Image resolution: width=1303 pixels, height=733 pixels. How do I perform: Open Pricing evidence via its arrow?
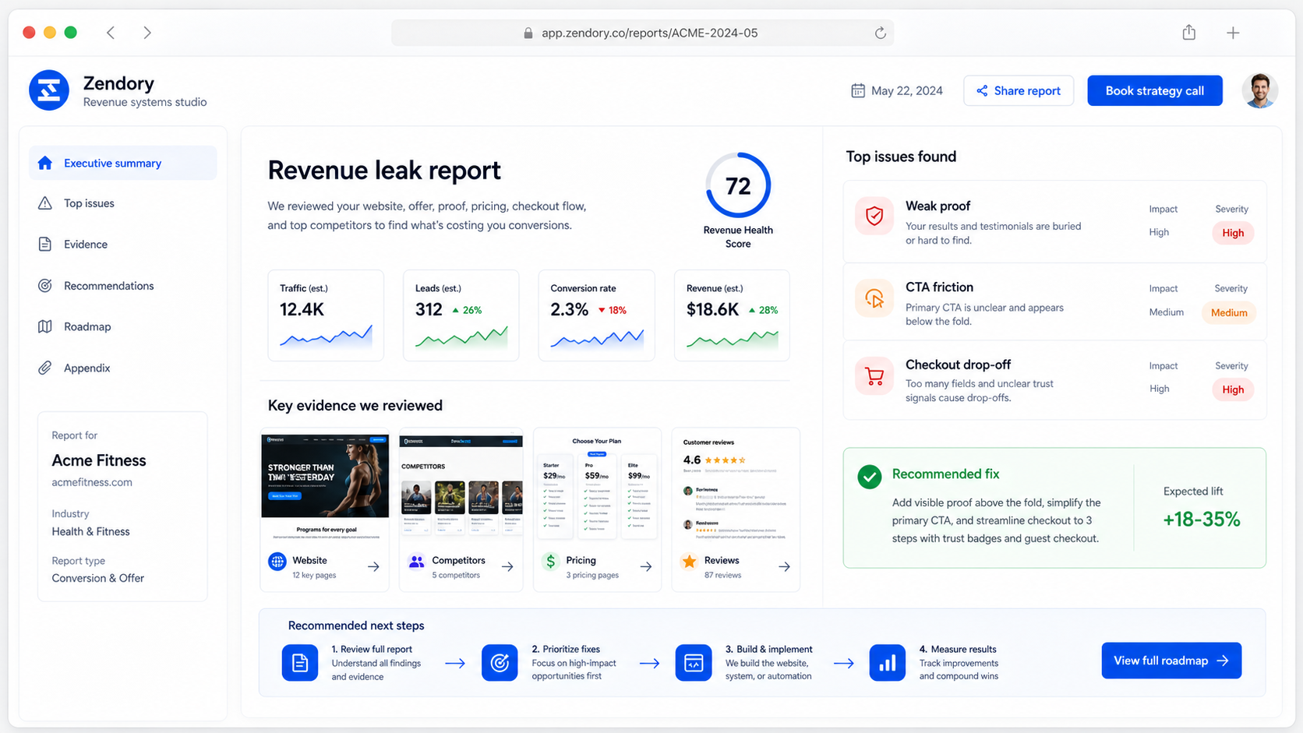click(646, 566)
